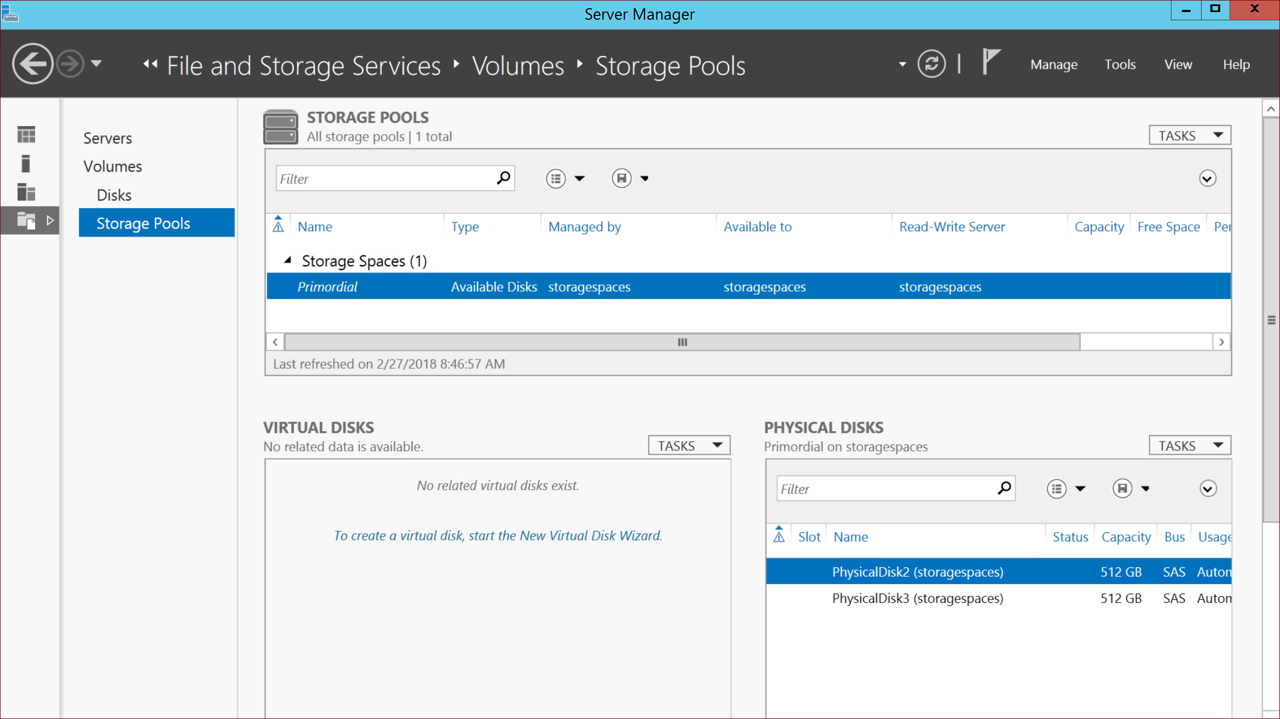This screenshot has height=719, width=1280.
Task: Click the storage pools filter search icon
Action: tap(503, 178)
